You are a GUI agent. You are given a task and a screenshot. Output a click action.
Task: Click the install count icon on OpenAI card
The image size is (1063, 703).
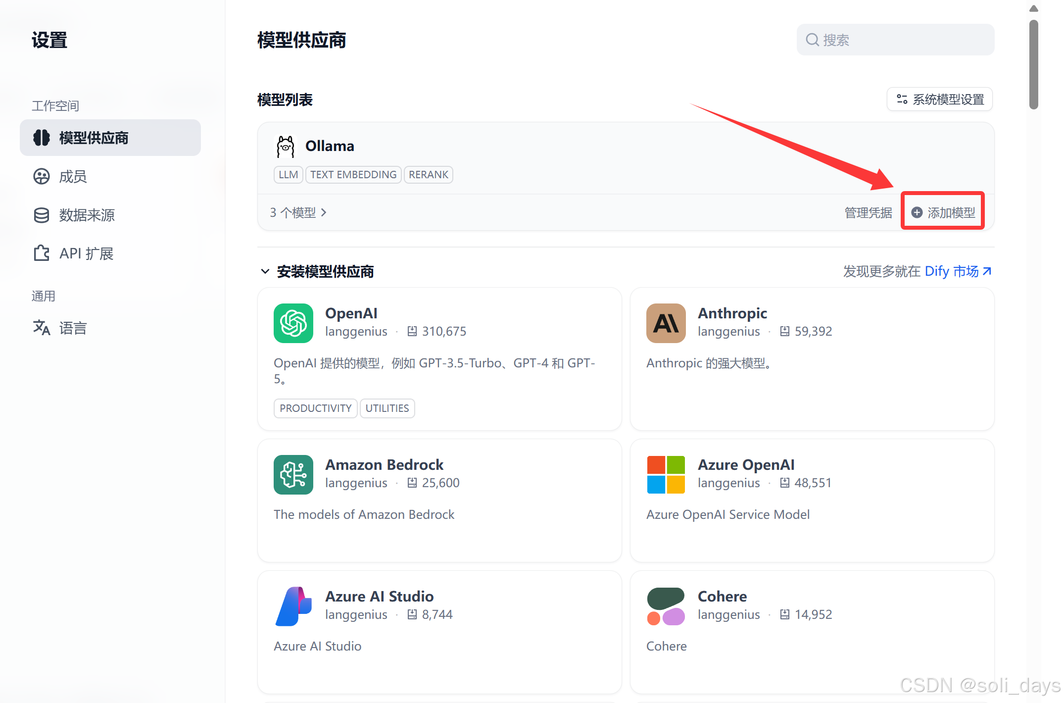coord(412,331)
